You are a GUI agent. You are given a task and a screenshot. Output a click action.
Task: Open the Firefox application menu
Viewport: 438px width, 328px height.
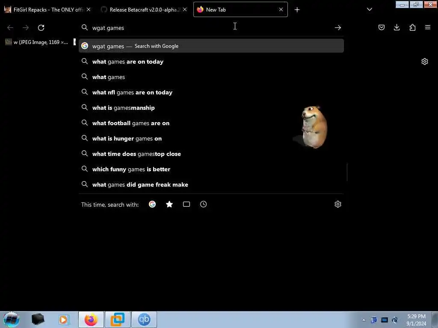coord(428,27)
